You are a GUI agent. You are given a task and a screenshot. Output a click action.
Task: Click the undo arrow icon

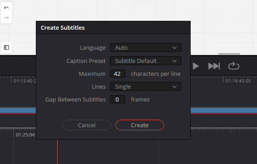(6, 8)
